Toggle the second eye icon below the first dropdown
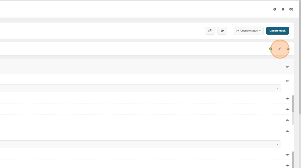301x168 pixels. pyautogui.click(x=287, y=109)
